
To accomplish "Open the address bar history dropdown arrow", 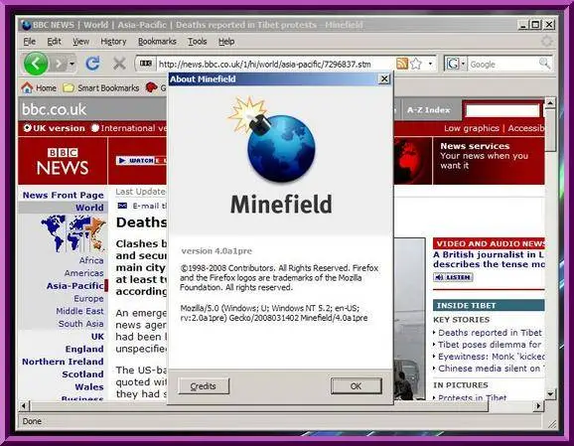I will 430,64.
